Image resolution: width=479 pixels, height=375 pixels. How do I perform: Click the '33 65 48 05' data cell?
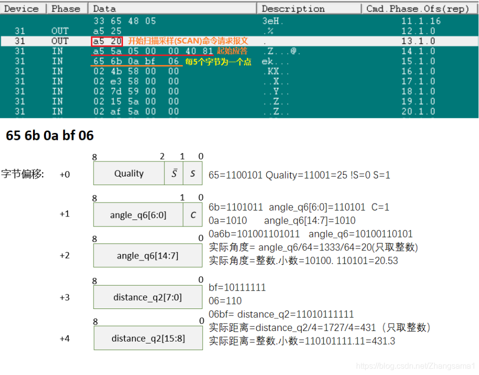point(124,21)
